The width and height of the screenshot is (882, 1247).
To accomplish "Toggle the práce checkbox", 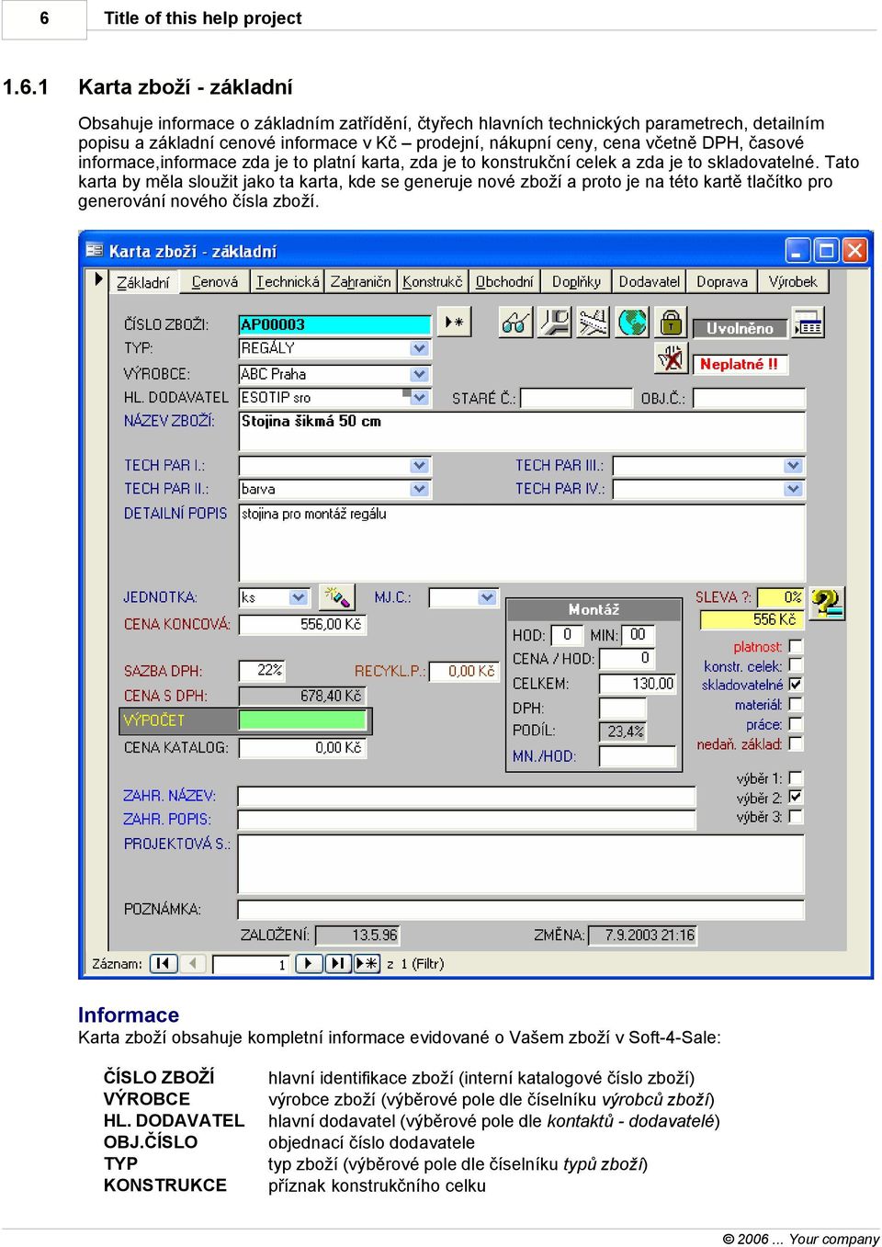I will pos(796,724).
